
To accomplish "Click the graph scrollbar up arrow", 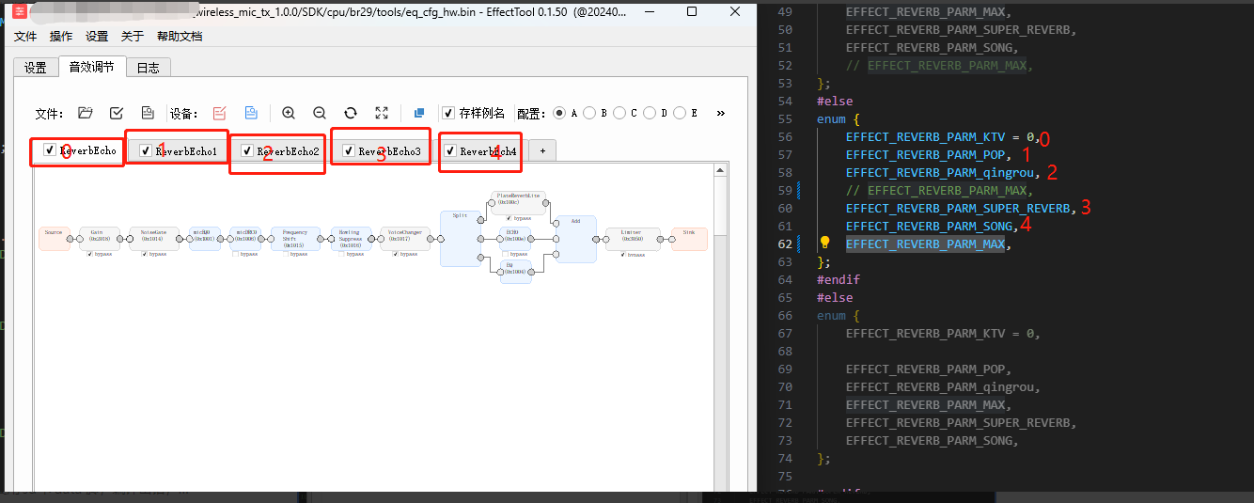I will point(720,170).
